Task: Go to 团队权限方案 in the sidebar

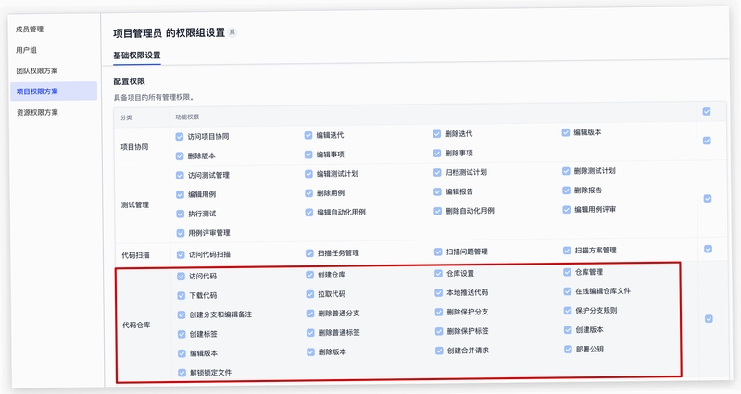Action: 37,71
